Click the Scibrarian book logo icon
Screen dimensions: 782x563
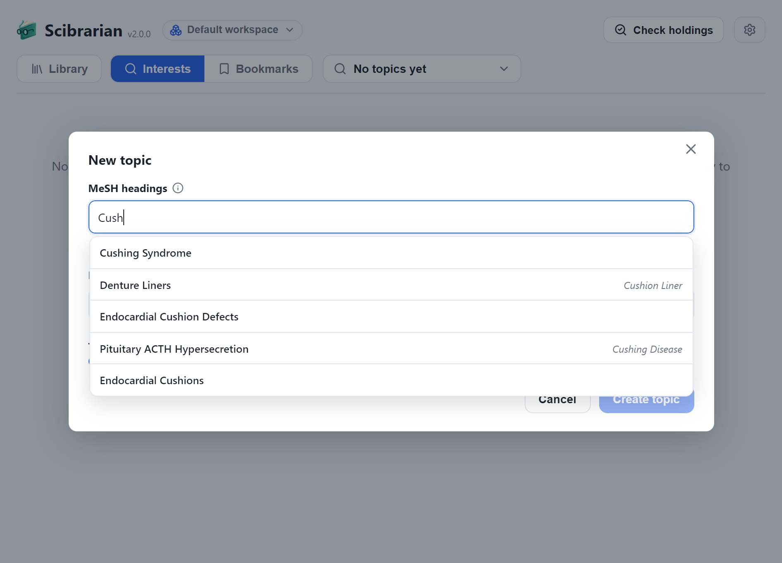(x=26, y=30)
